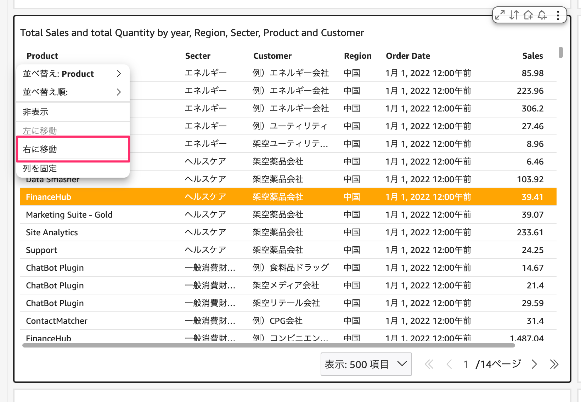Image resolution: width=581 pixels, height=402 pixels.
Task: Open the 表示: 500 項目 page-size dropdown
Action: click(366, 364)
